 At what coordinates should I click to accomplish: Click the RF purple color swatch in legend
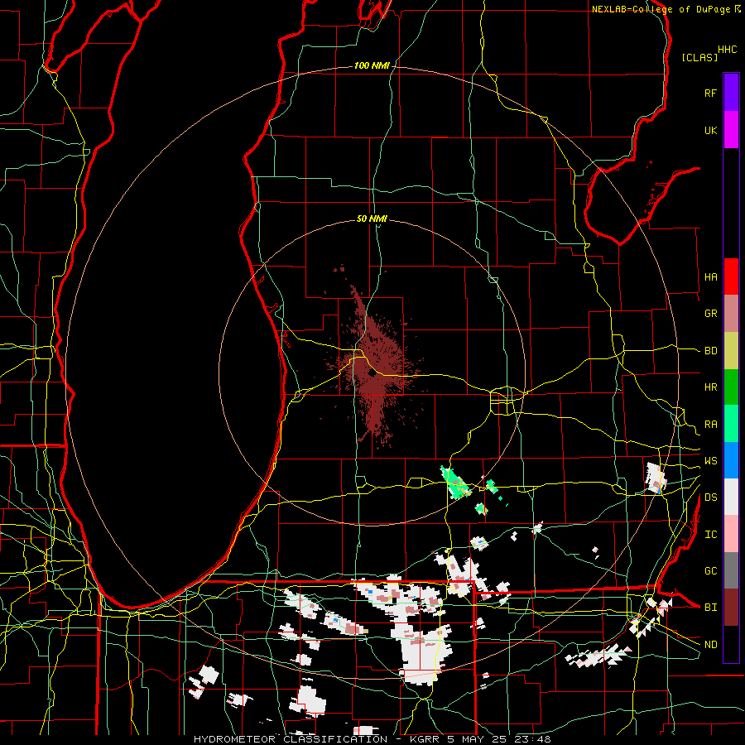click(x=731, y=92)
